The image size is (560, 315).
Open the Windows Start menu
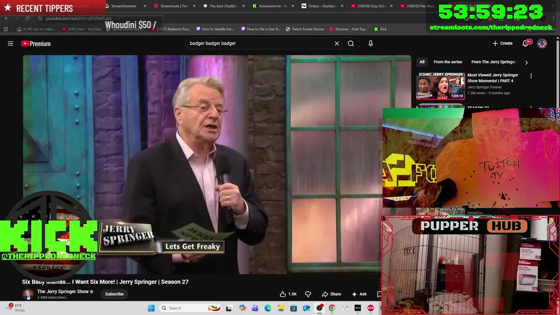[151, 308]
